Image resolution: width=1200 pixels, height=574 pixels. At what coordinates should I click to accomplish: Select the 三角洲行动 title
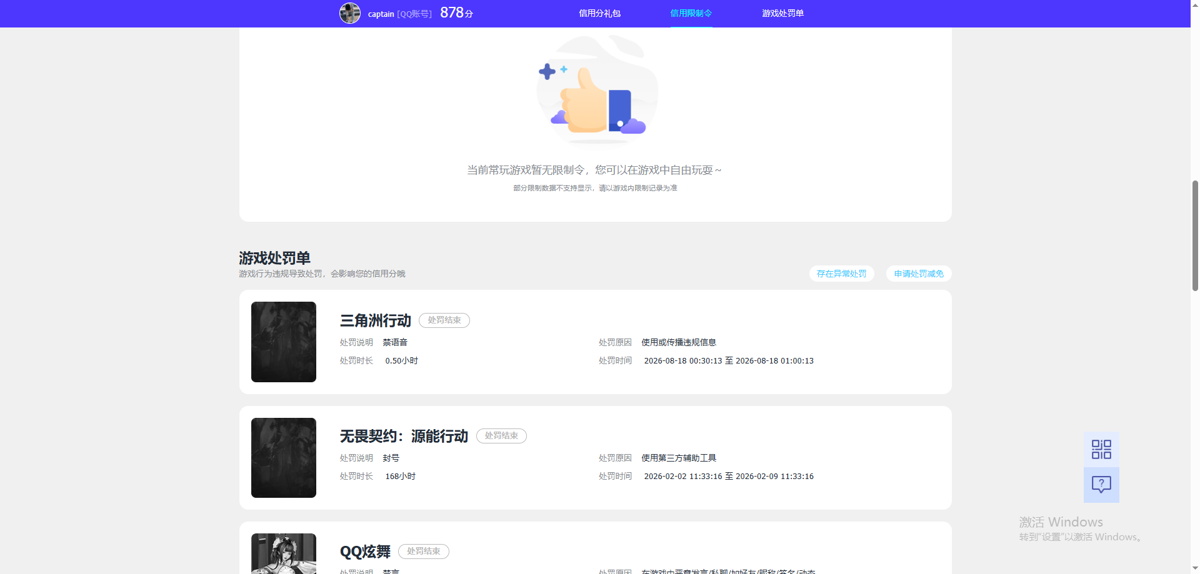(376, 320)
